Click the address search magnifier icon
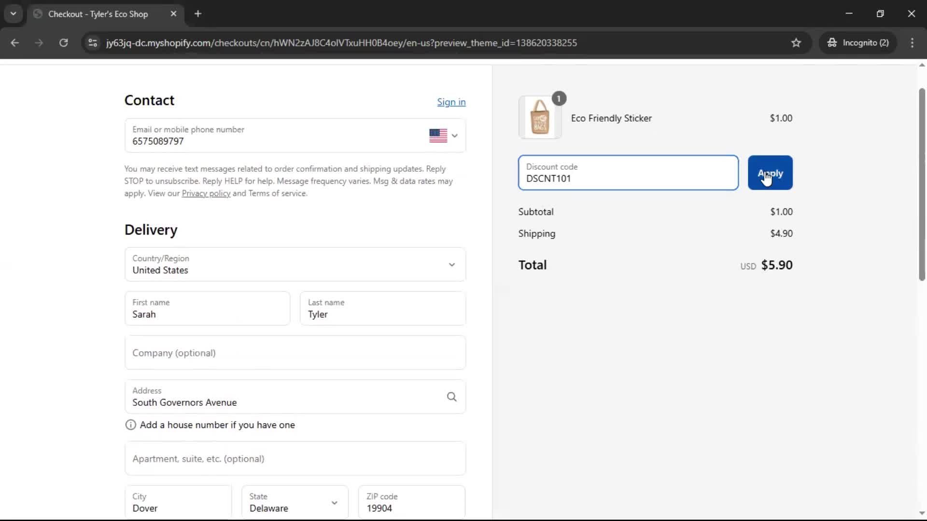 click(x=451, y=397)
